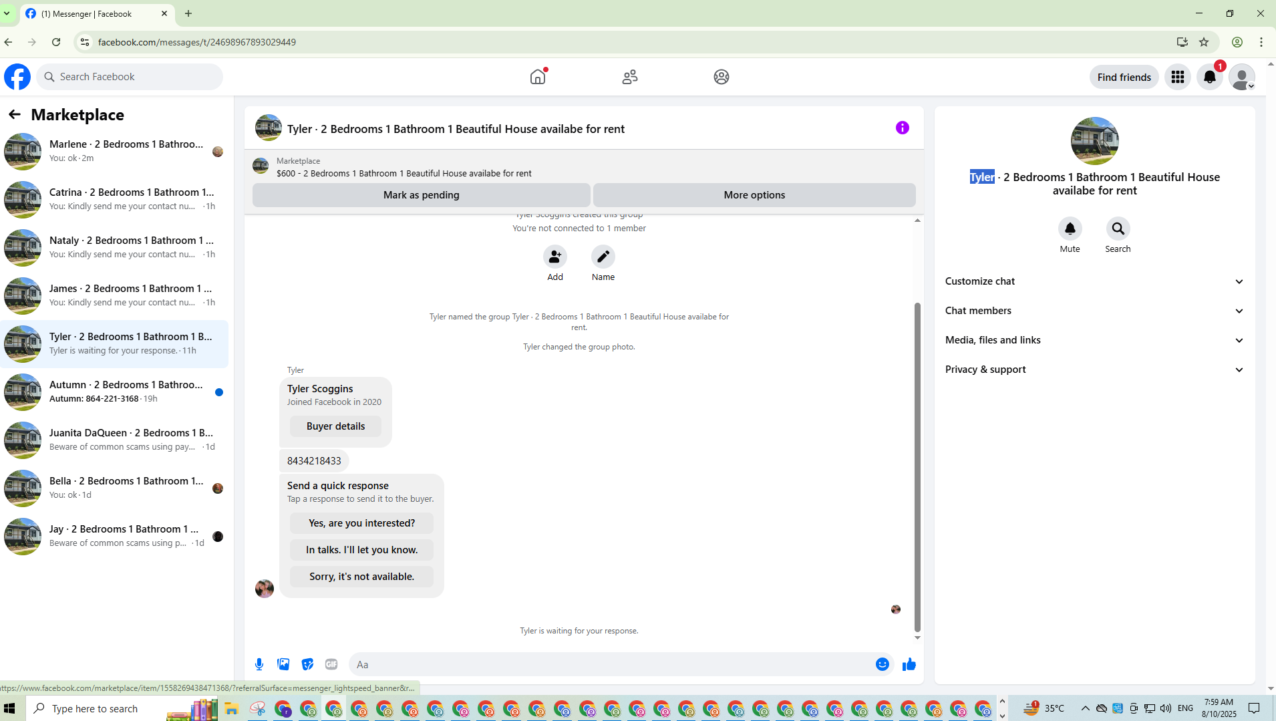This screenshot has height=721, width=1276.
Task: Reload the page
Action: click(56, 42)
